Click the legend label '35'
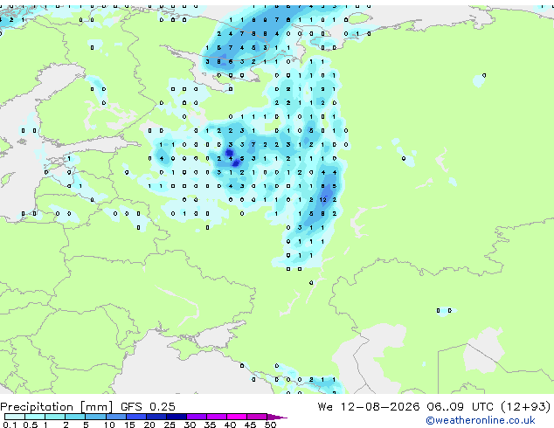The height and width of the screenshot is (428, 554). tap(210, 425)
